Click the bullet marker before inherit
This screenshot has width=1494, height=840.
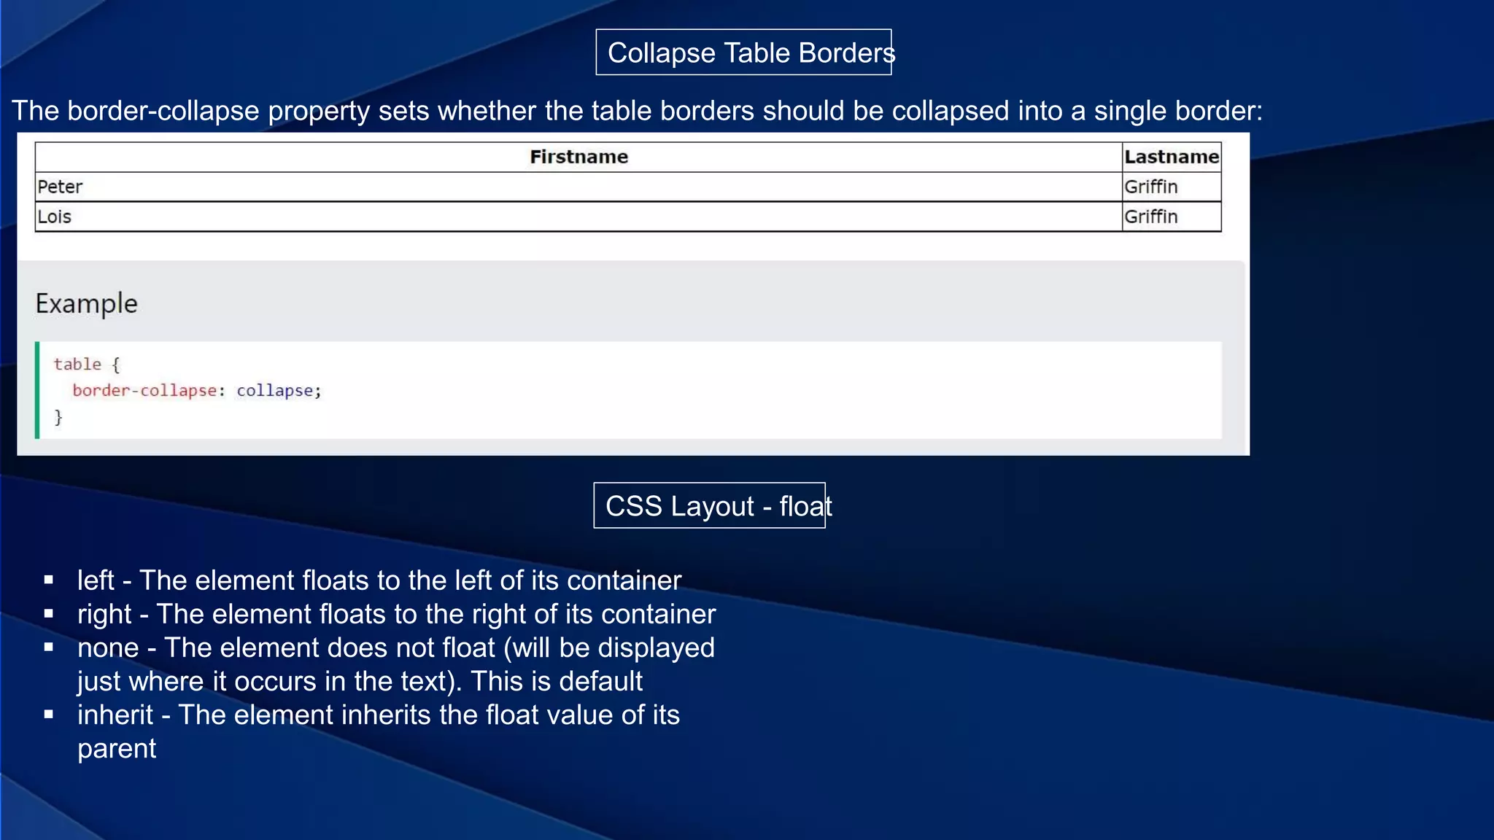[x=49, y=715]
